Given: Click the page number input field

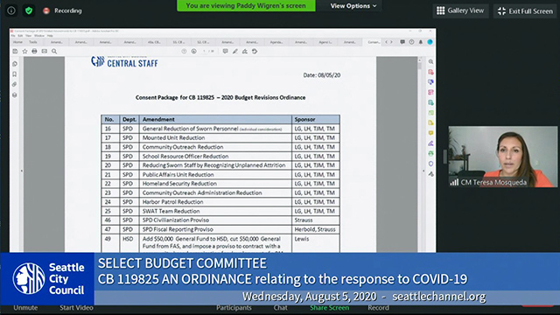Looking at the screenshot, I should tap(205, 52).
